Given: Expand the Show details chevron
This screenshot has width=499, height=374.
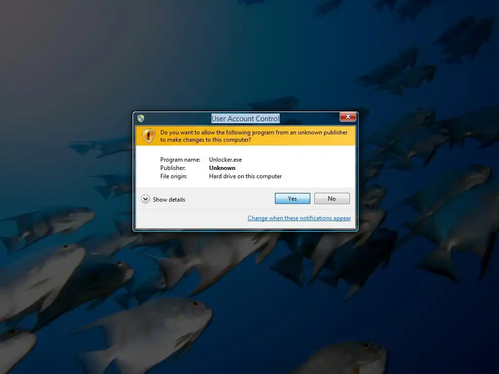Looking at the screenshot, I should pyautogui.click(x=145, y=199).
